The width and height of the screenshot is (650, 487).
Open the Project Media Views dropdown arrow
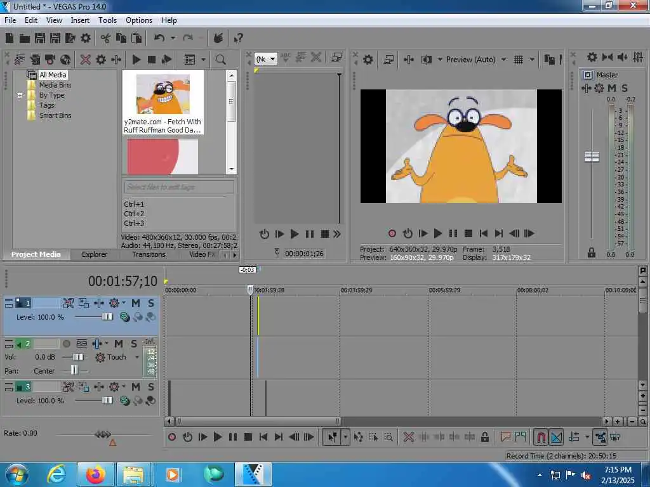[x=203, y=60]
